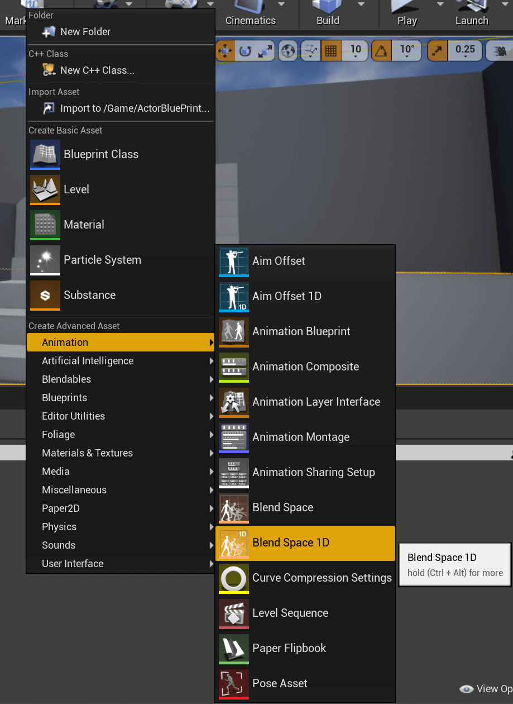Open the Animation submenu

pyautogui.click(x=121, y=343)
